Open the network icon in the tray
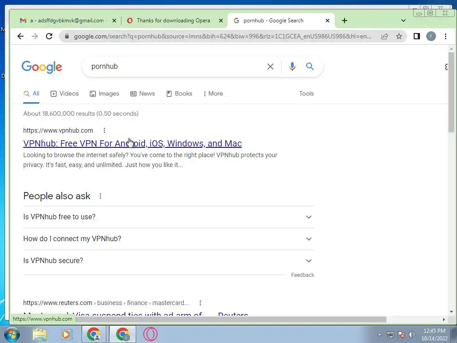The image size is (457, 343). pos(390,335)
